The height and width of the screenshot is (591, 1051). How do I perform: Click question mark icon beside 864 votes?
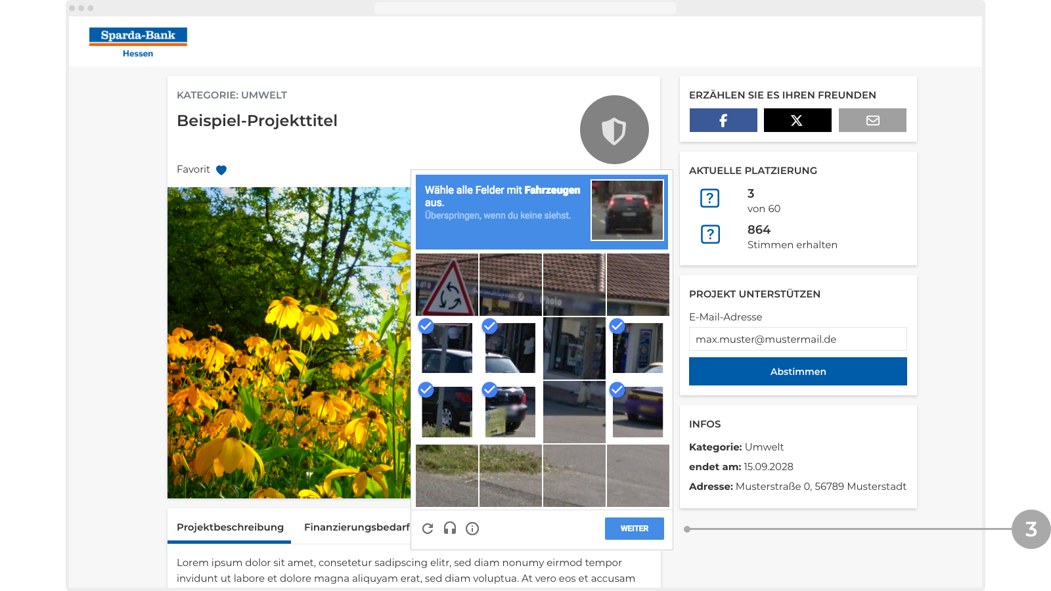(710, 234)
